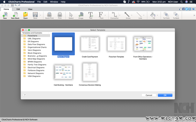Image resolution: width=196 pixels, height=122 pixels.
Task: Select the Consensus Decision Making template
Action: pos(90,72)
